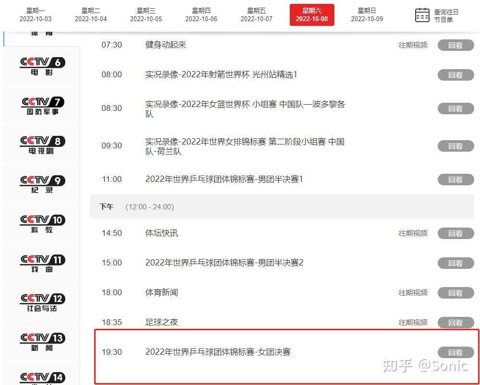
Task: Select the CCTV-10 科教 channel logo
Action: [x=42, y=224]
